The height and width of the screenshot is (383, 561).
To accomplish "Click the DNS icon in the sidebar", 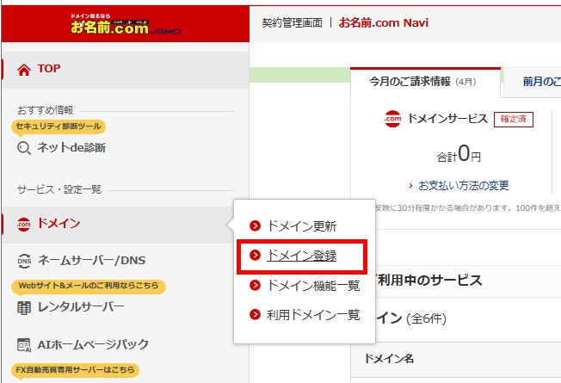I will click(24, 261).
